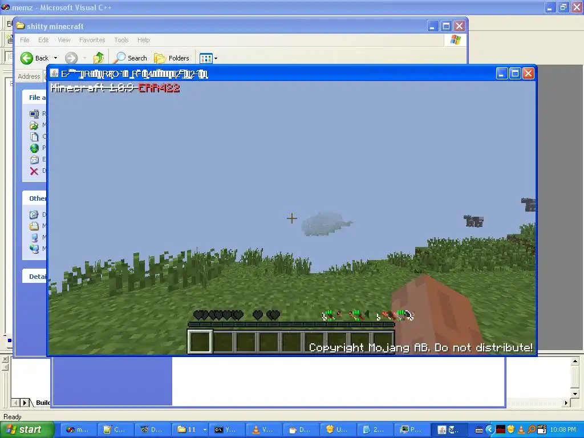Click the Copyright Mojang AB notice text
The image size is (584, 438).
(x=421, y=347)
